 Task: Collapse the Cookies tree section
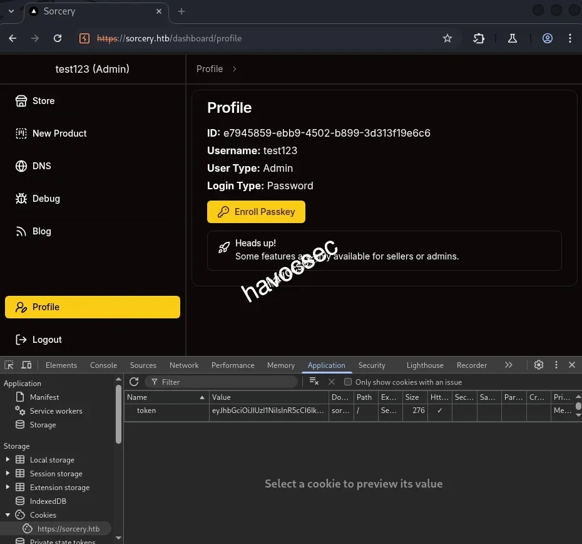(8, 515)
